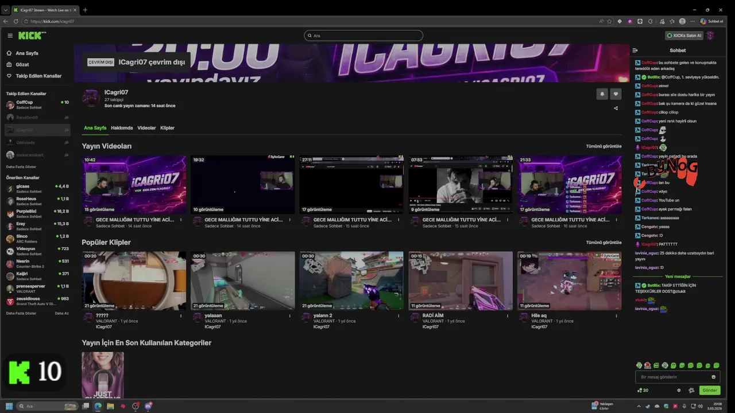Open the Videolar tab
Screen dimensions: 735x413
coord(146,128)
